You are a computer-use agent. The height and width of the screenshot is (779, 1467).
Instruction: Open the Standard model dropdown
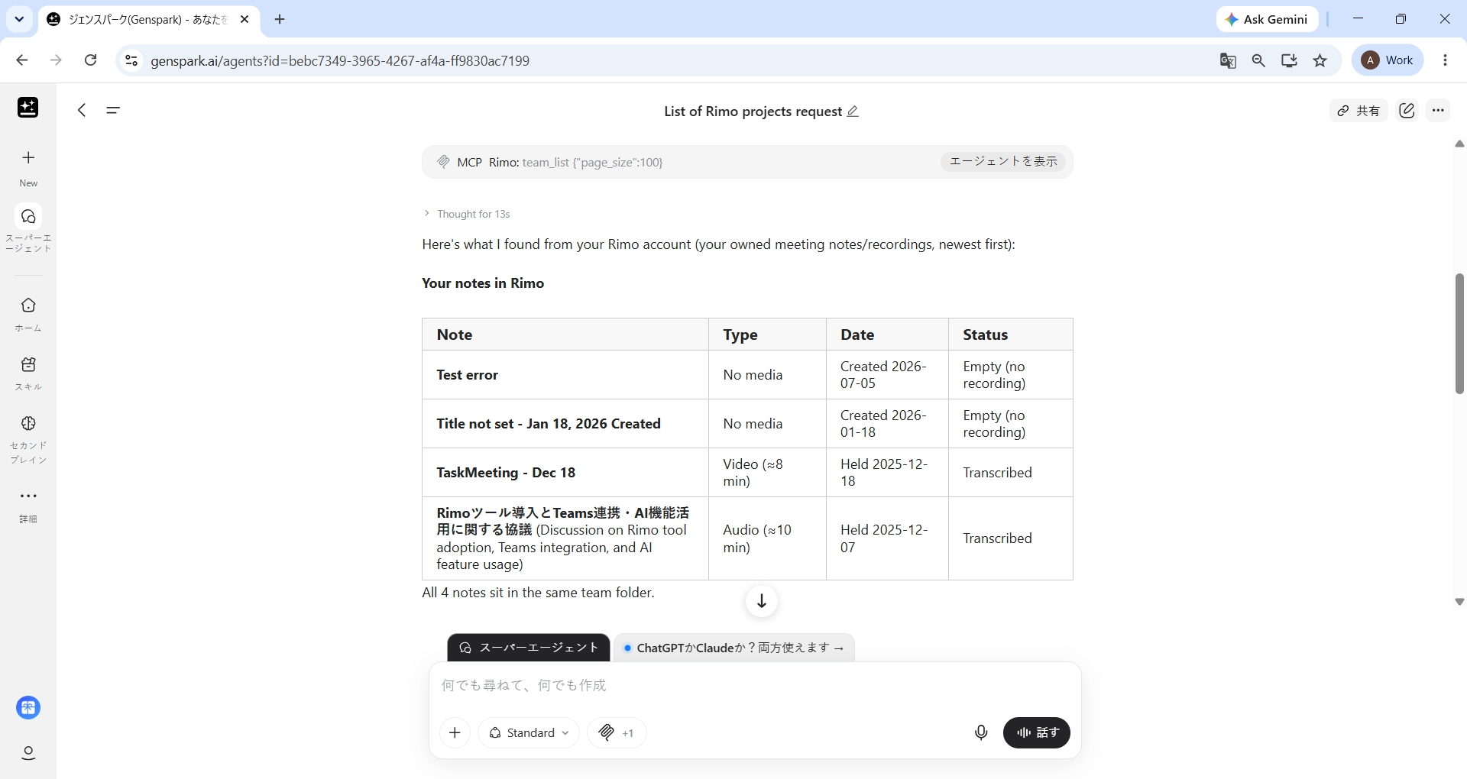529,733
